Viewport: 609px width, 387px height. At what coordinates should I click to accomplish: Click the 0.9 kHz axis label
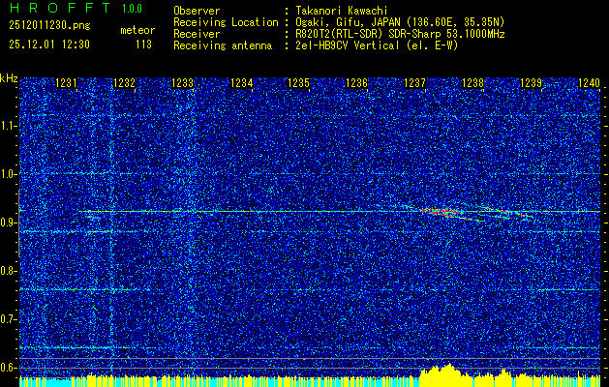point(8,223)
